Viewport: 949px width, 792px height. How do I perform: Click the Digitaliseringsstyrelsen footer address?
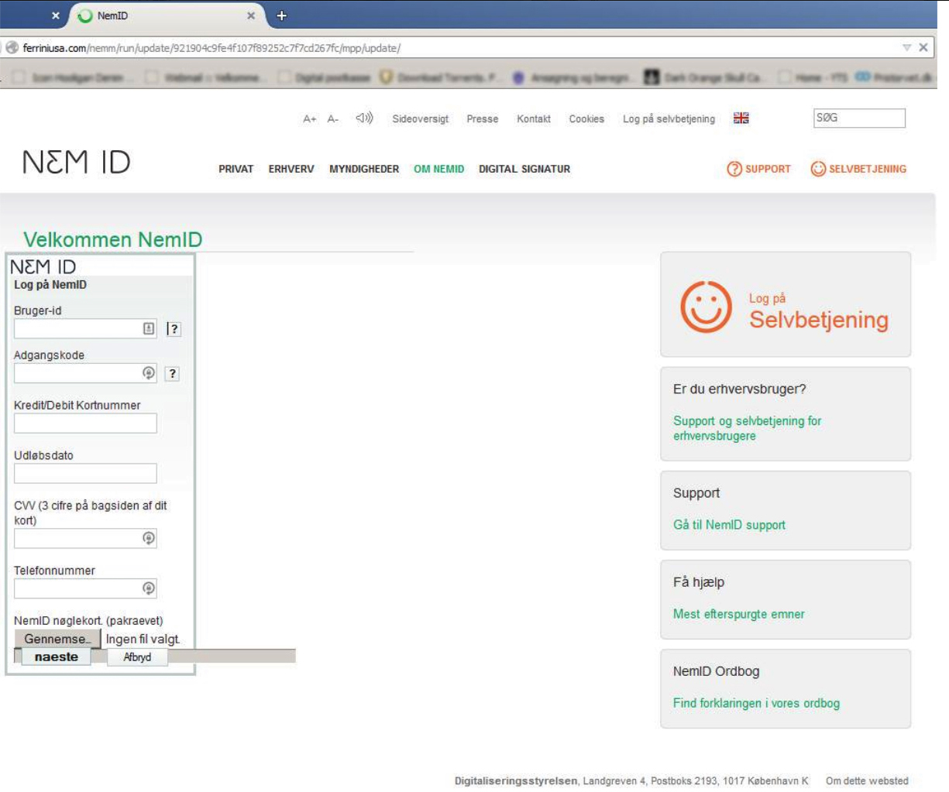point(631,780)
